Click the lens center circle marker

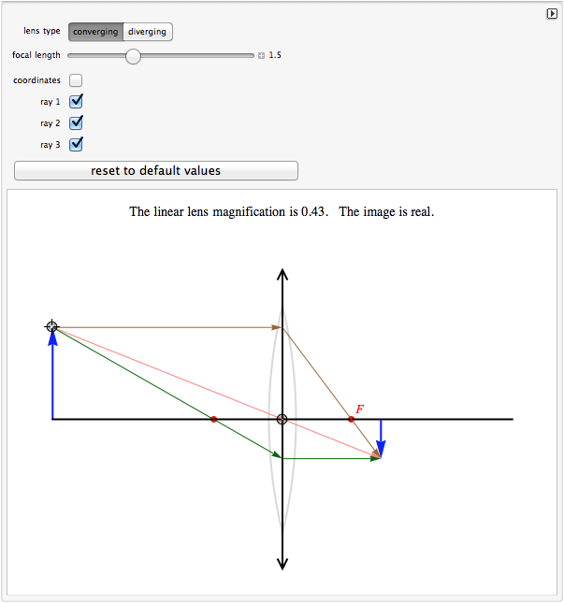[x=282, y=419]
